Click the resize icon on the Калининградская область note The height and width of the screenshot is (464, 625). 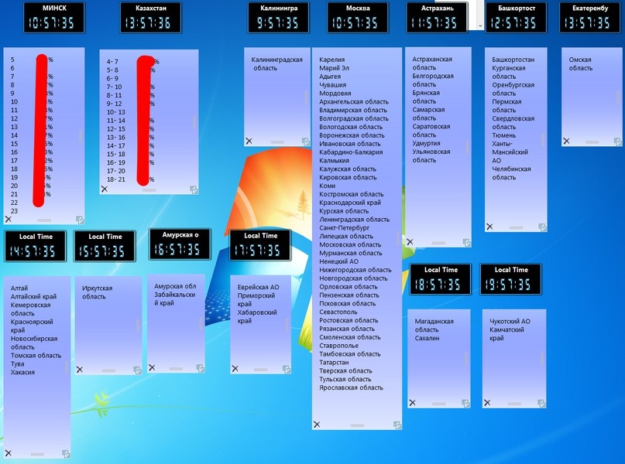(306, 142)
